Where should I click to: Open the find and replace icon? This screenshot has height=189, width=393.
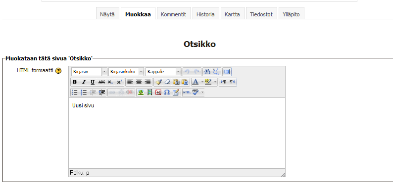click(x=216, y=72)
